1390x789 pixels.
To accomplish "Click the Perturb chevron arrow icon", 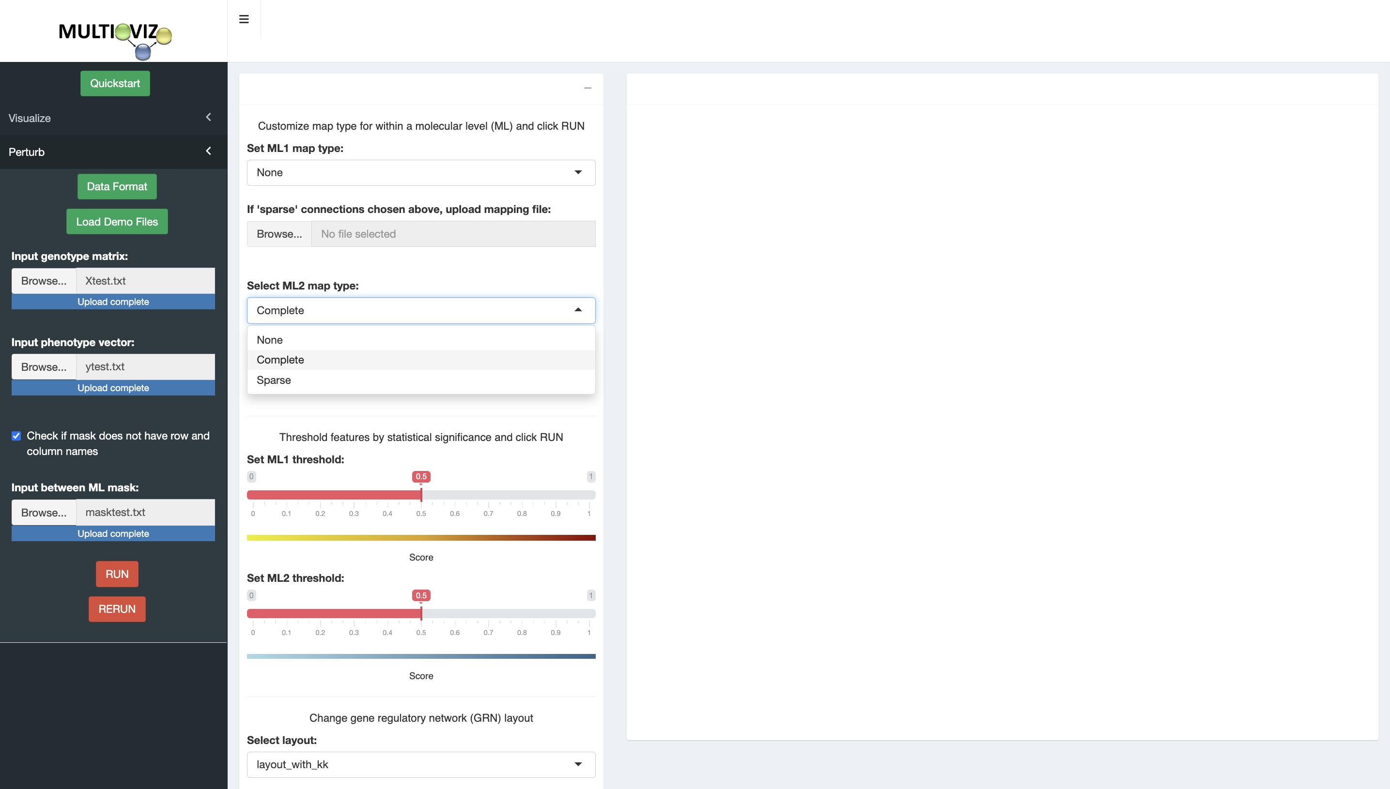I will pos(208,152).
